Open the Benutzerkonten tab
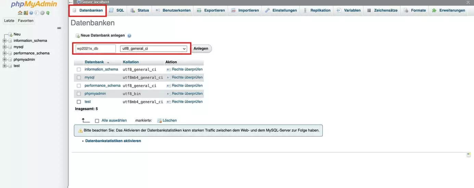Viewport: 474px width, 188px height. pos(173,10)
